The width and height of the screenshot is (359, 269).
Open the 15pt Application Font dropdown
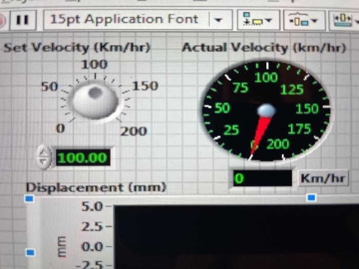point(138,19)
